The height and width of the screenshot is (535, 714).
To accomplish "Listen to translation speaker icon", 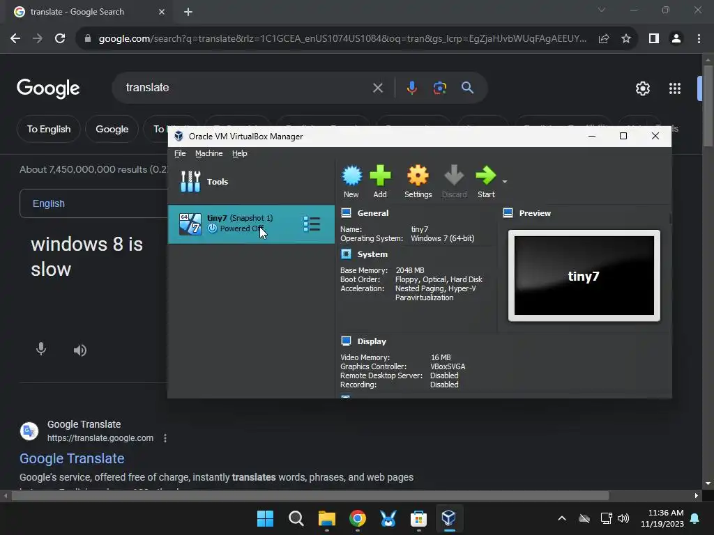I will (x=79, y=350).
